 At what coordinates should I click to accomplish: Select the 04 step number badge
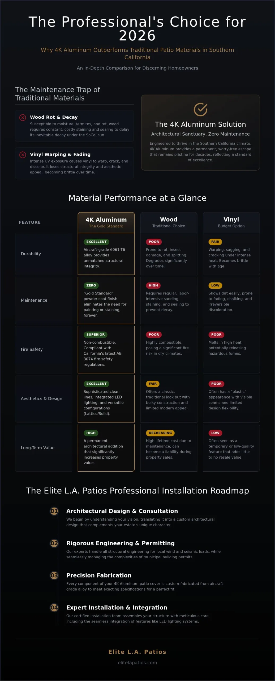(x=54, y=608)
